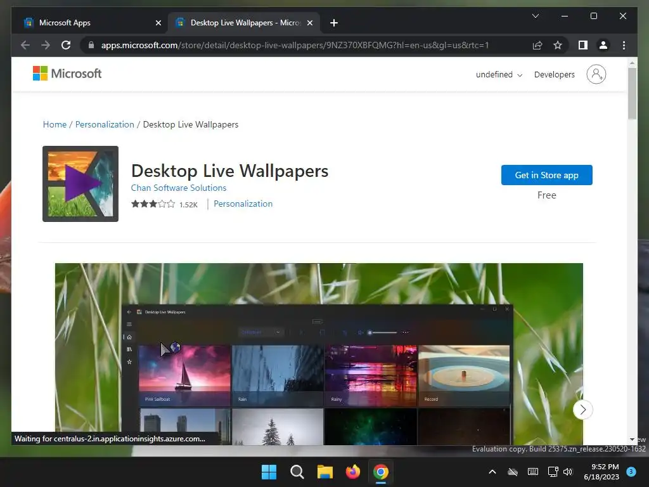Go back with the browser back arrow
649x487 pixels.
pyautogui.click(x=25, y=45)
